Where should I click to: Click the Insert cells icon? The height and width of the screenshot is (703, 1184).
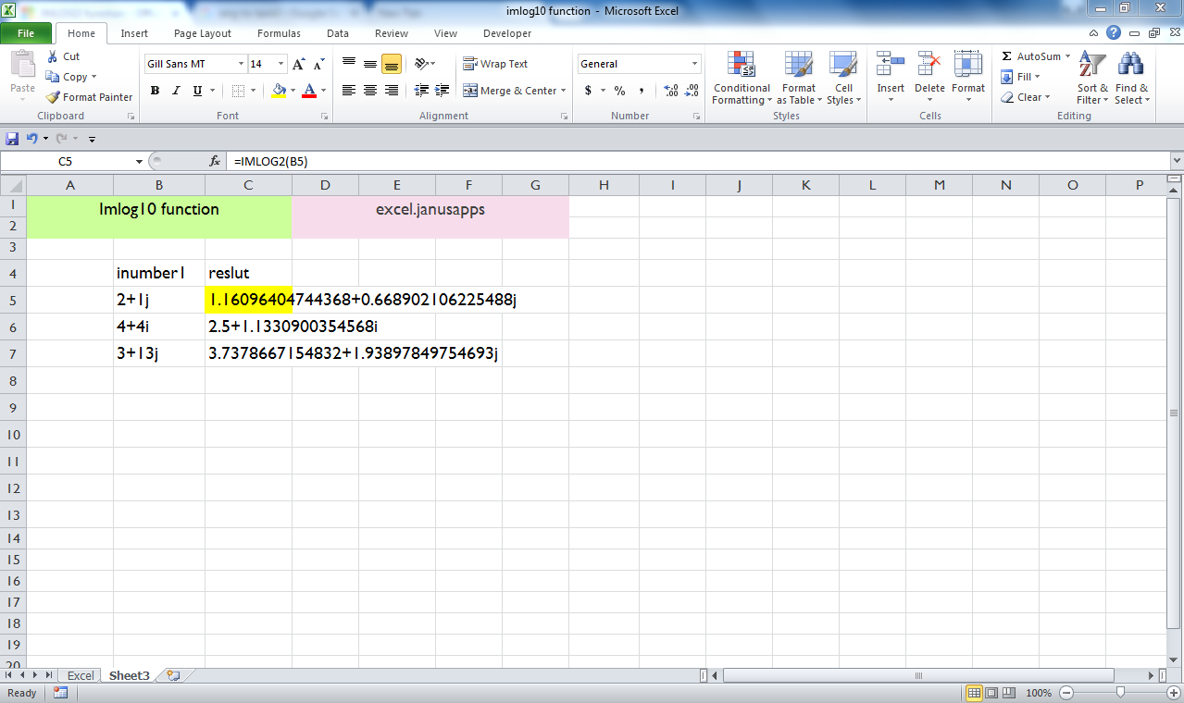891,64
